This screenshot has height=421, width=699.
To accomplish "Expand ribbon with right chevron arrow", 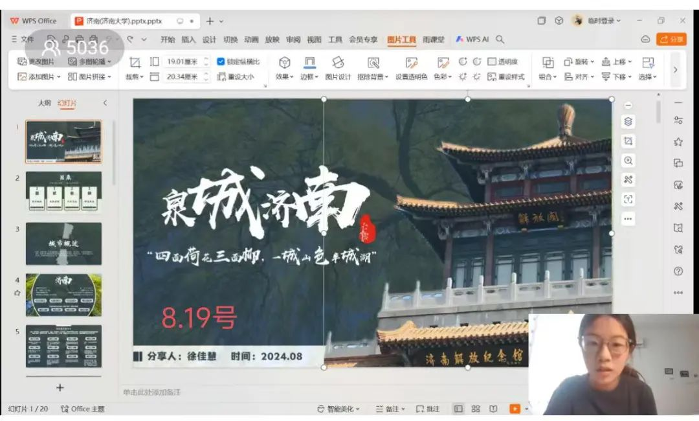I will [675, 69].
